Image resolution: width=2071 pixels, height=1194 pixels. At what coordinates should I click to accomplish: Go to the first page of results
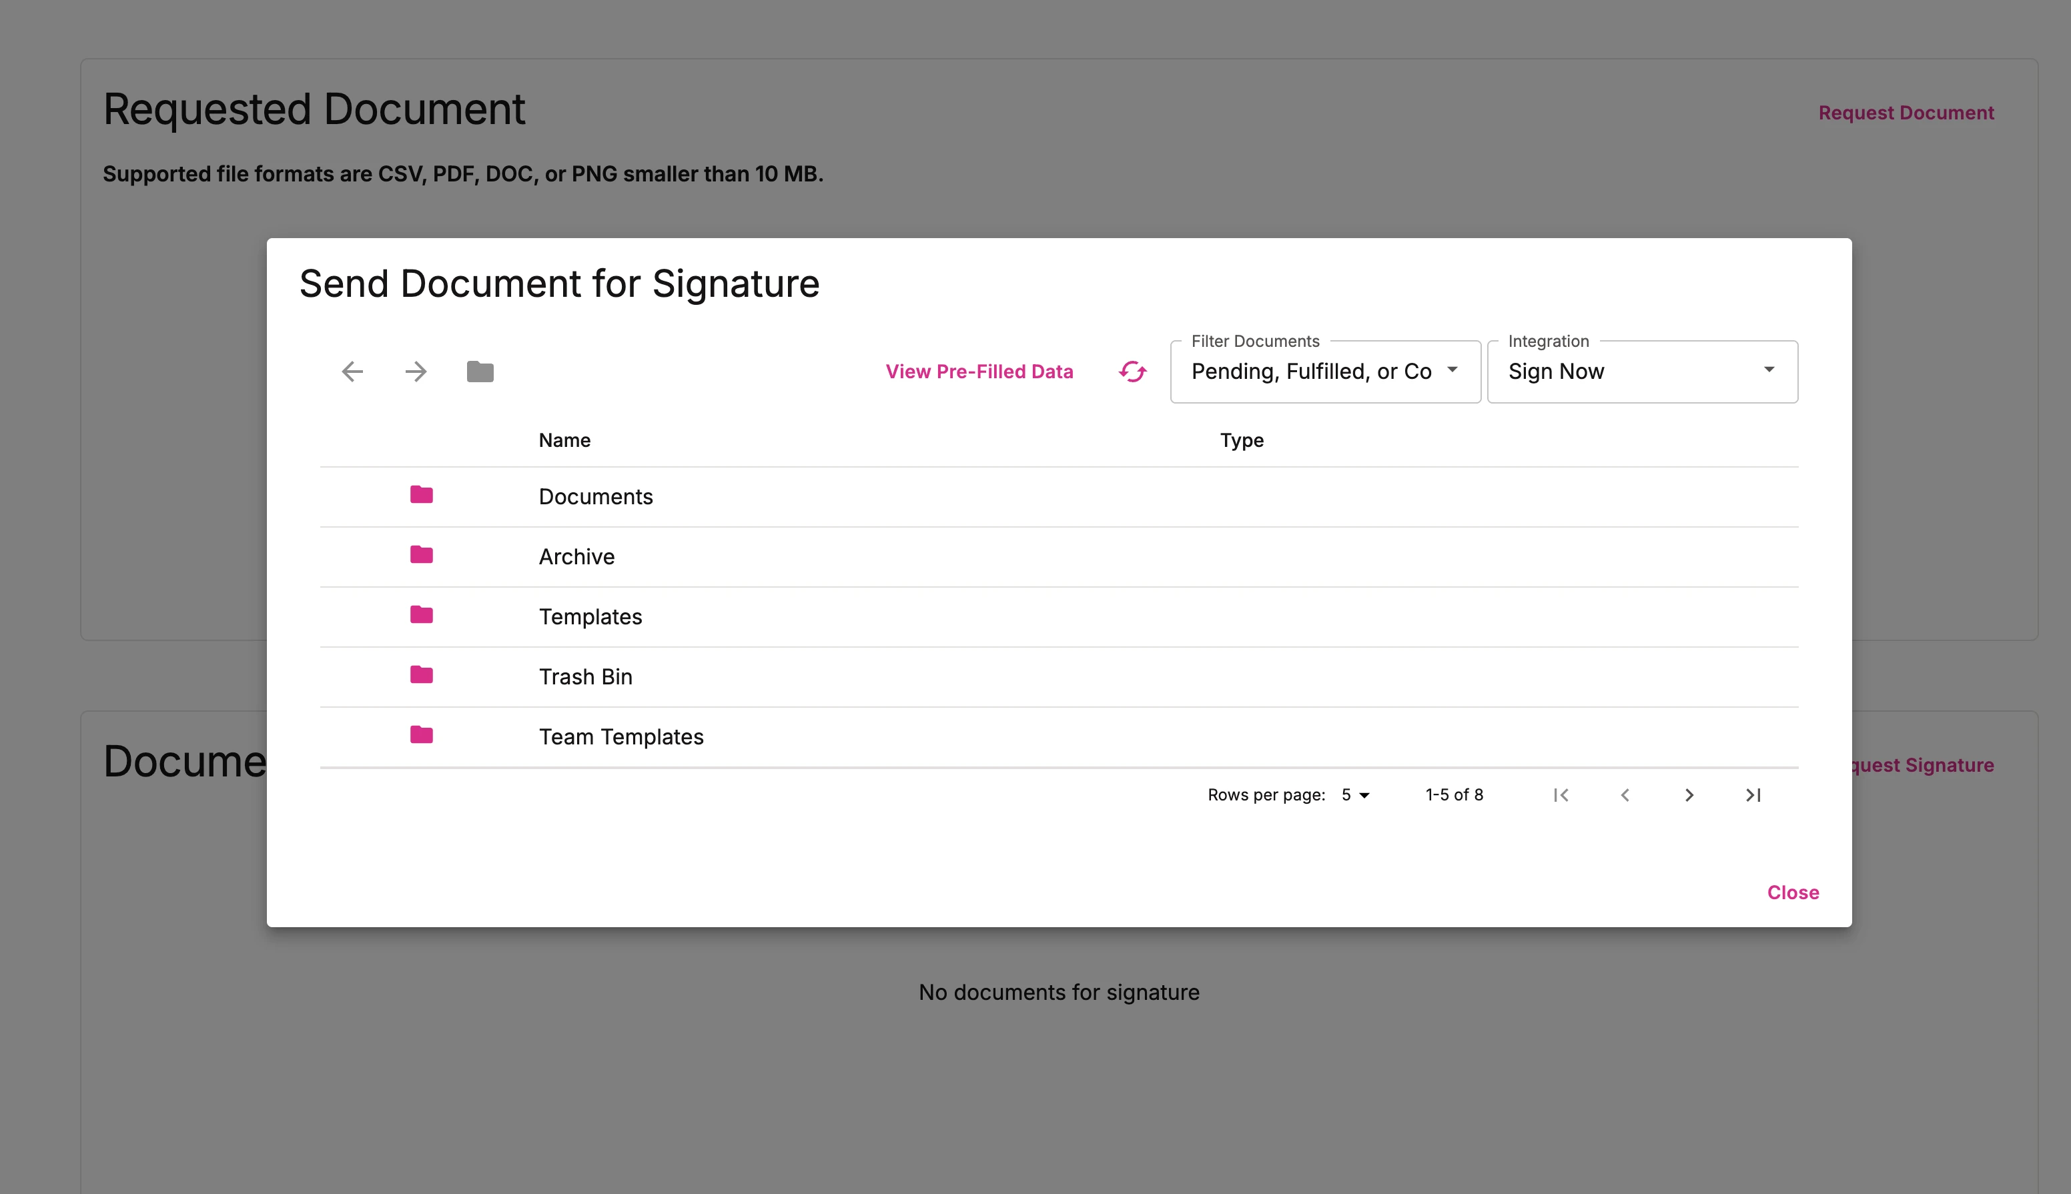1561,794
